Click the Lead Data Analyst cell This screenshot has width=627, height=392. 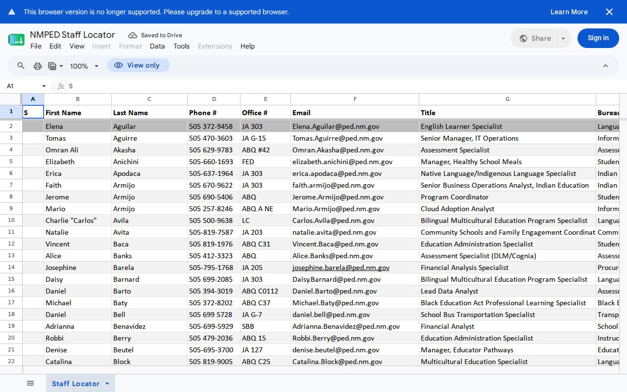point(507,291)
